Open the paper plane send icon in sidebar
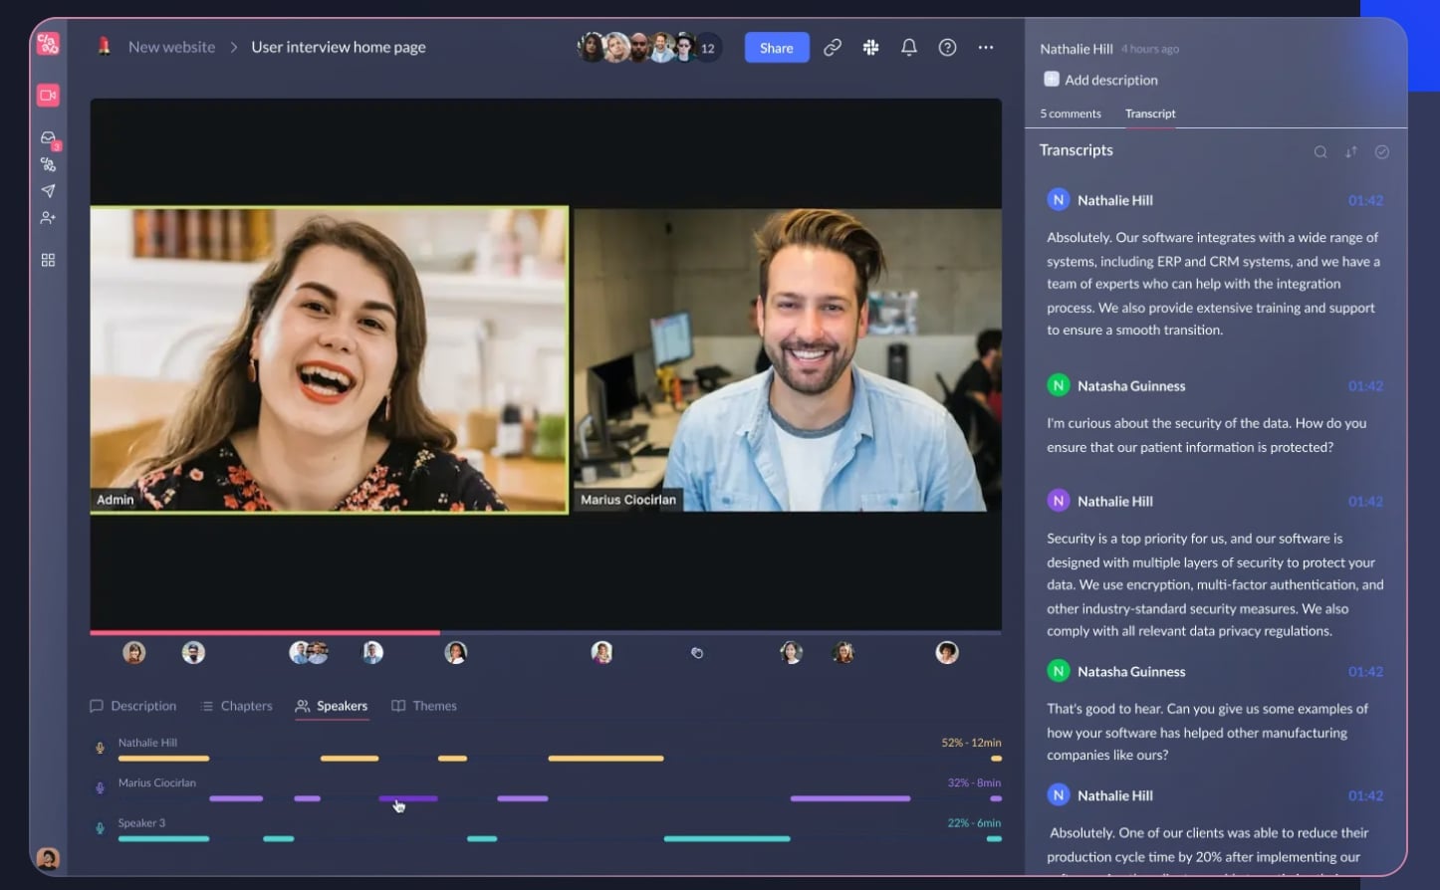The image size is (1440, 890). pos(48,190)
